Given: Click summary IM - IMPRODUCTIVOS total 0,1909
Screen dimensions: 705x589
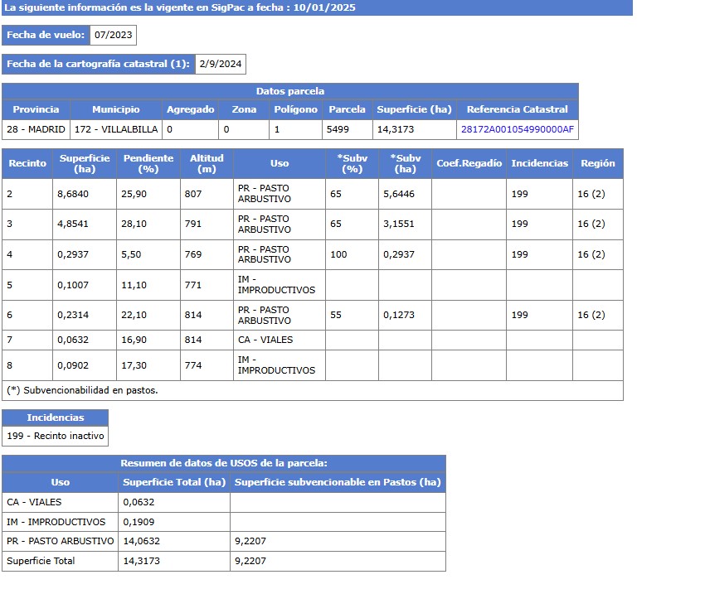Looking at the screenshot, I should tap(139, 522).
